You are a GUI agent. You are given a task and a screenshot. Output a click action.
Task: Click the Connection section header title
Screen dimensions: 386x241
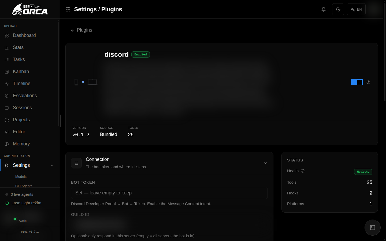(x=98, y=159)
